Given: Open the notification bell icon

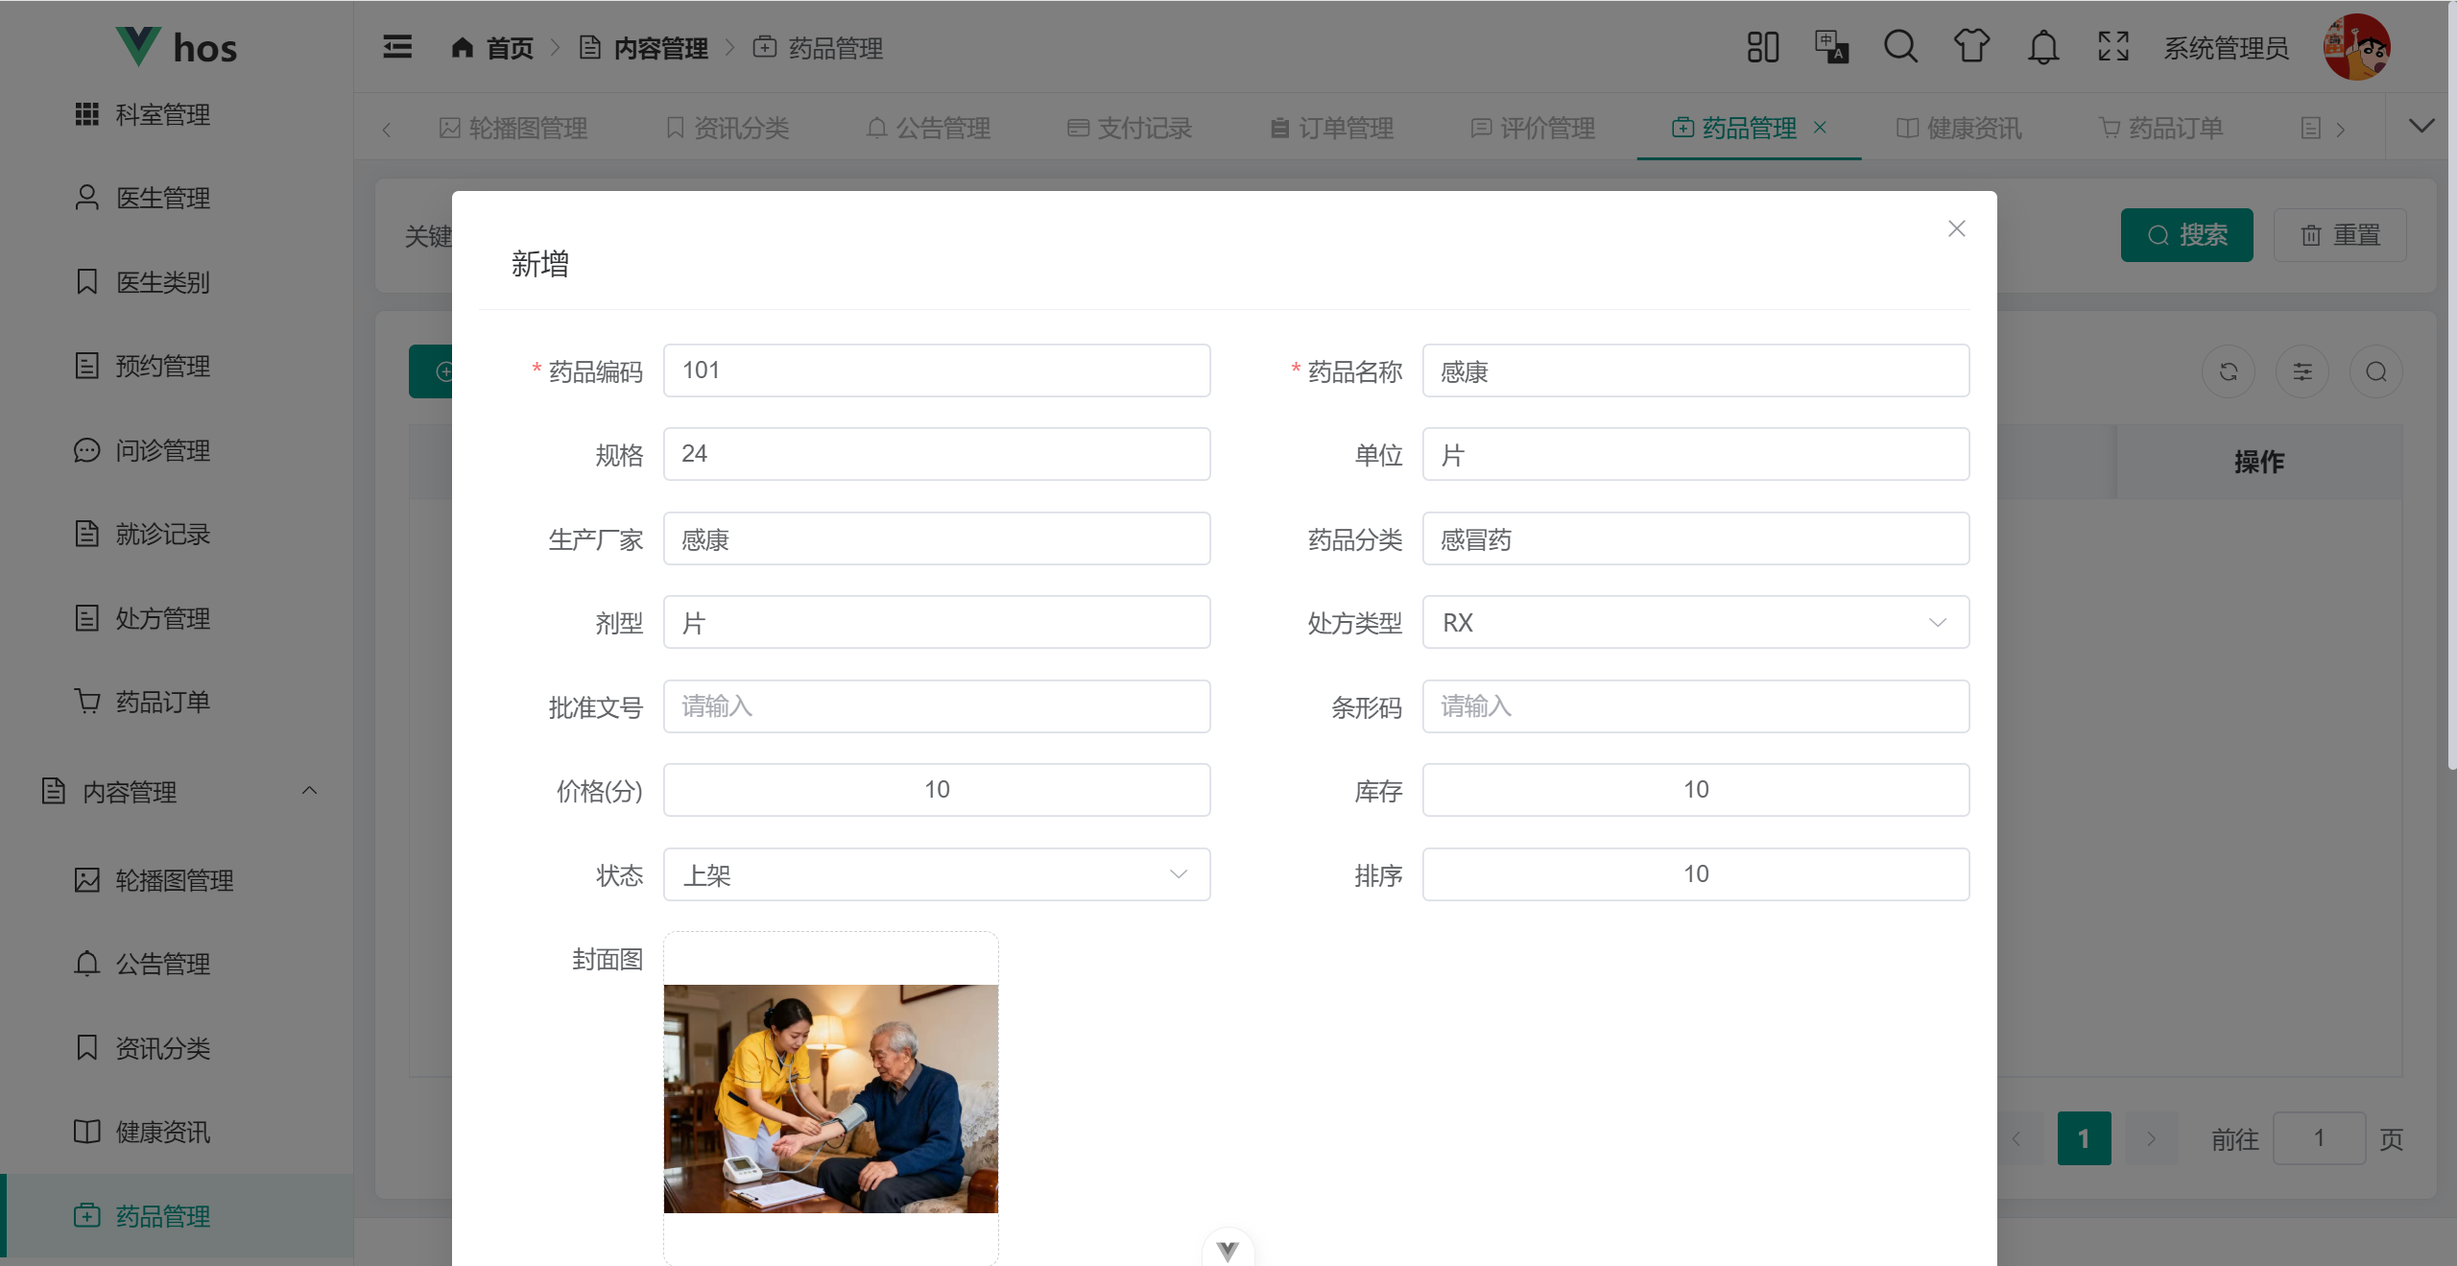Looking at the screenshot, I should point(2043,47).
